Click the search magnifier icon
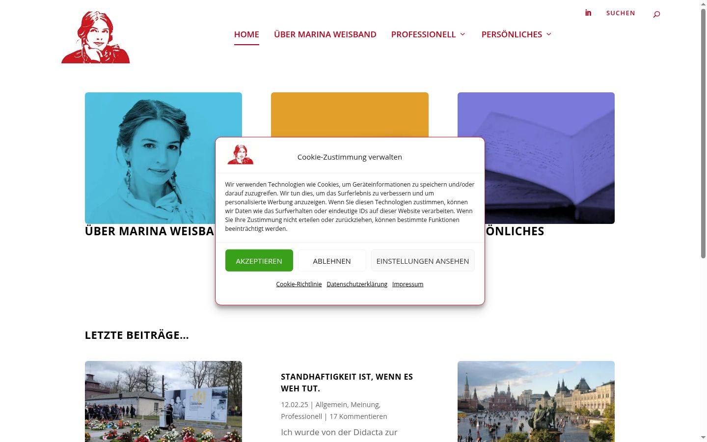Image resolution: width=707 pixels, height=442 pixels. coord(656,14)
